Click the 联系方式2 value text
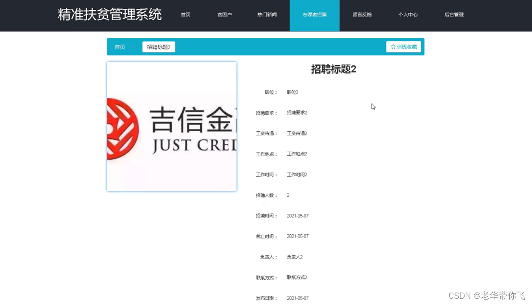532x304 pixels. pyautogui.click(x=297, y=277)
